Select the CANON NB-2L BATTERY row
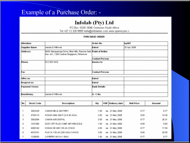The width and height of the screenshot is (190, 143). (x=94, y=111)
